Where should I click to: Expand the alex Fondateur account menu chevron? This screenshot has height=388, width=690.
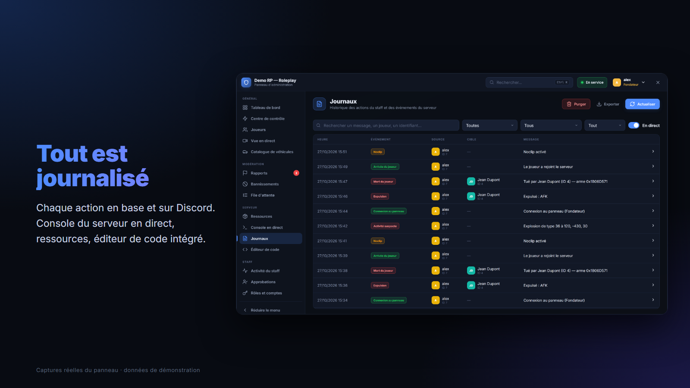[x=643, y=82]
